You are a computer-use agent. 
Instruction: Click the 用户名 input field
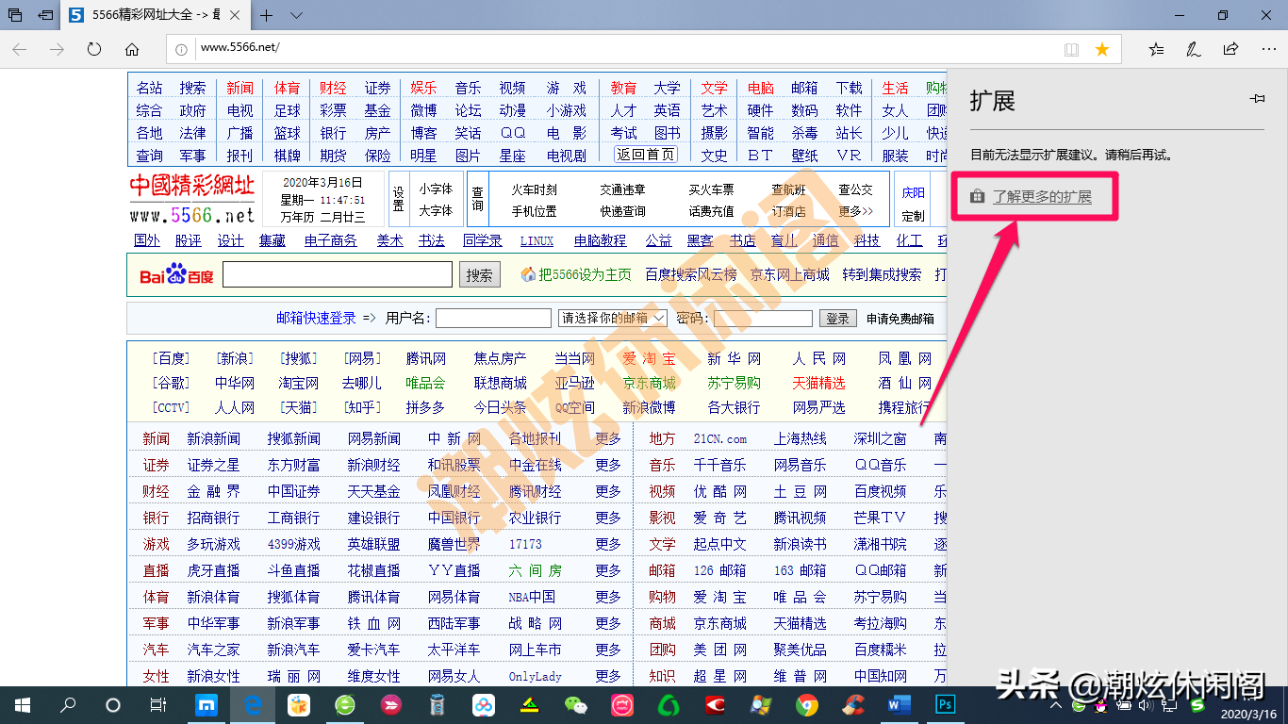(x=493, y=319)
